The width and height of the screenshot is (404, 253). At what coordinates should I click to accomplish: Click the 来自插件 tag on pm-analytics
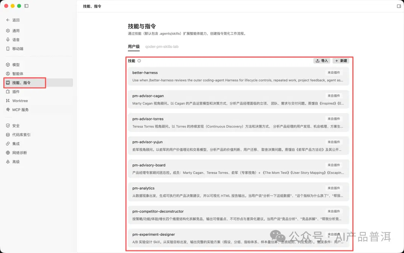(x=334, y=188)
